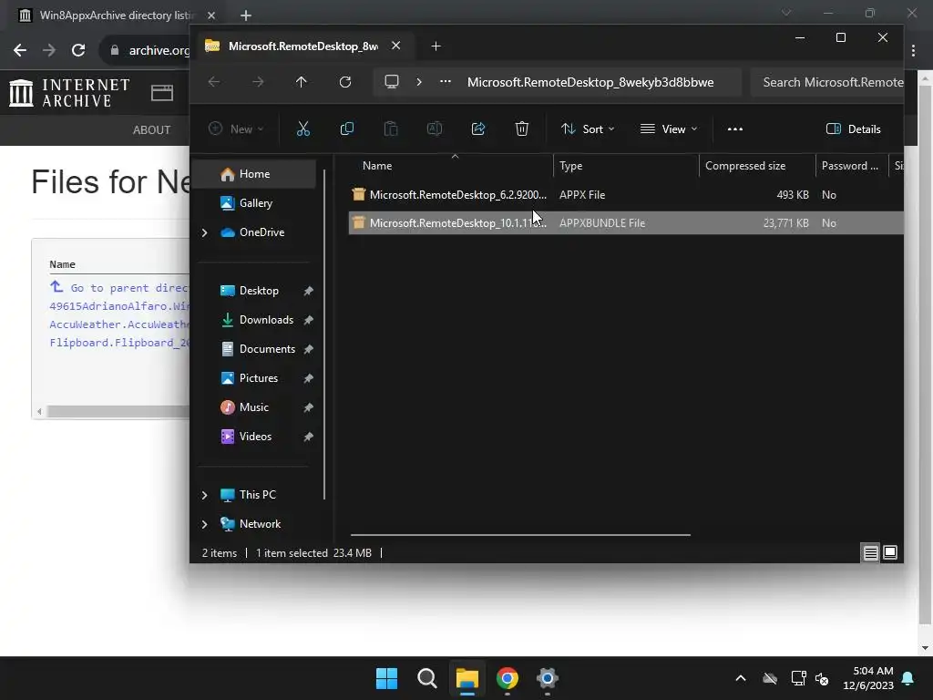
Task: Sort by Compressed size column header
Action: (757, 166)
